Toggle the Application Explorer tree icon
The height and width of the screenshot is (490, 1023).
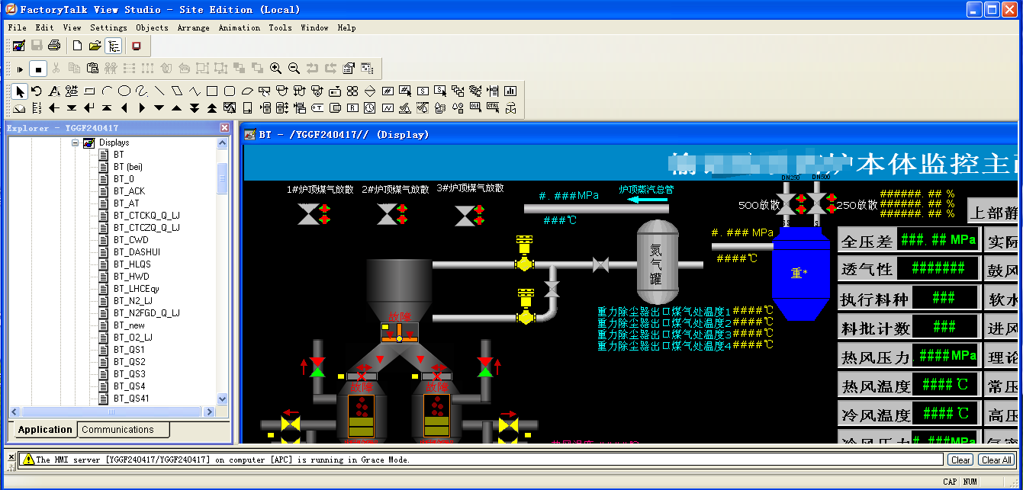coord(114,48)
